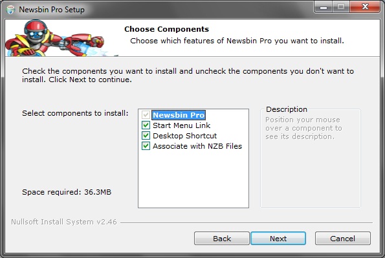Cancel the Newsbin Pro installation
The image size is (385, 258).
(x=343, y=239)
